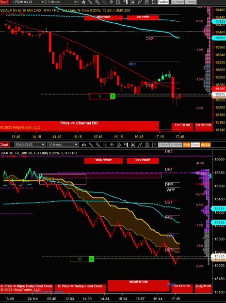Open Properties list icon in Renko chart toolbar
The image size is (226, 303).
click(154, 144)
